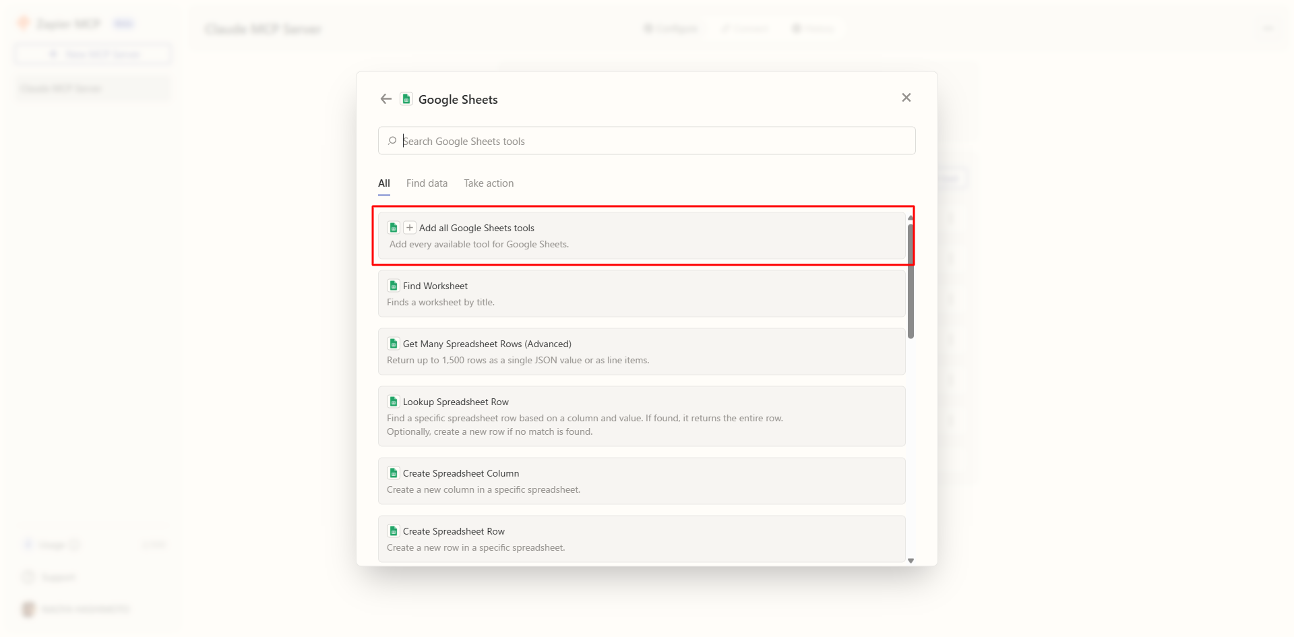Click 'Create a new column in a specific spreadsheet.' text
1294x637 pixels.
click(x=483, y=490)
